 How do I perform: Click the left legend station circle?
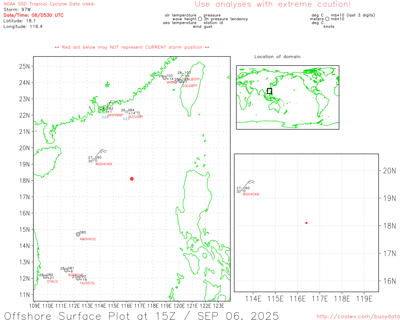pos(200,19)
